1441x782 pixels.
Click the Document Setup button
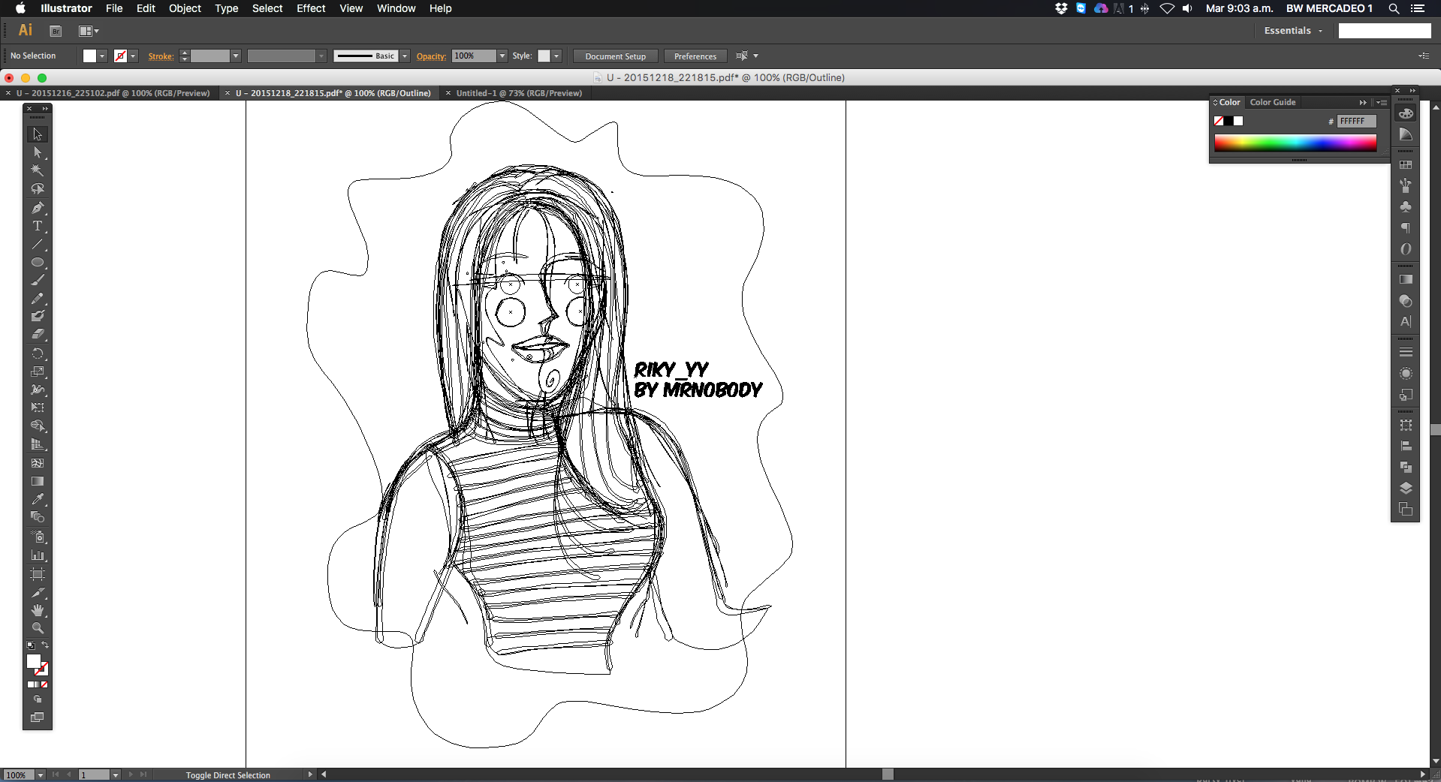coord(615,56)
